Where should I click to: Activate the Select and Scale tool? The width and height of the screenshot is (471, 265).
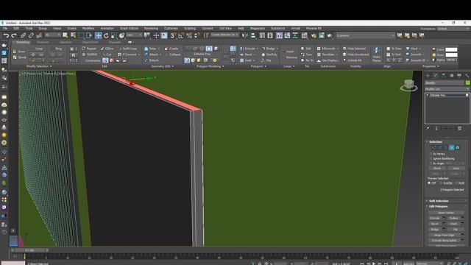pos(114,35)
